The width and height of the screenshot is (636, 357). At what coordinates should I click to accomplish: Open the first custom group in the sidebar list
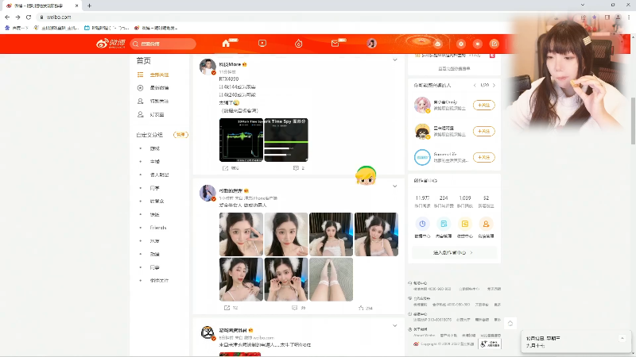[x=155, y=148]
